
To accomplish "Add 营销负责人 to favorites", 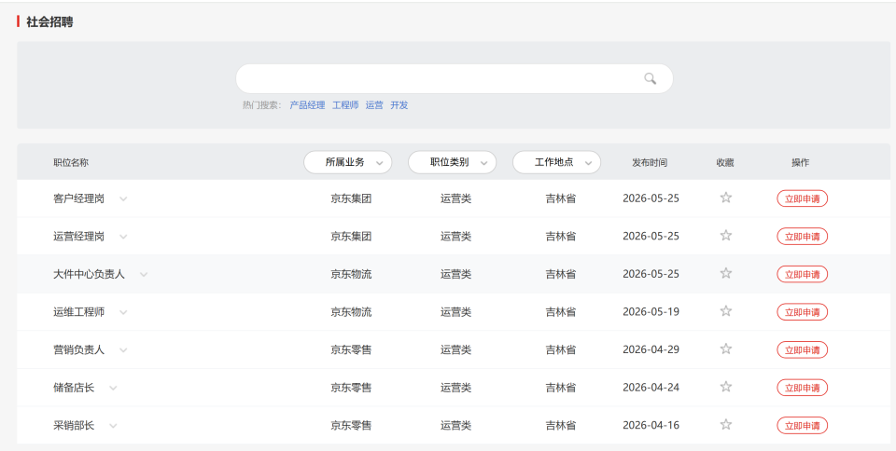I will [x=726, y=348].
